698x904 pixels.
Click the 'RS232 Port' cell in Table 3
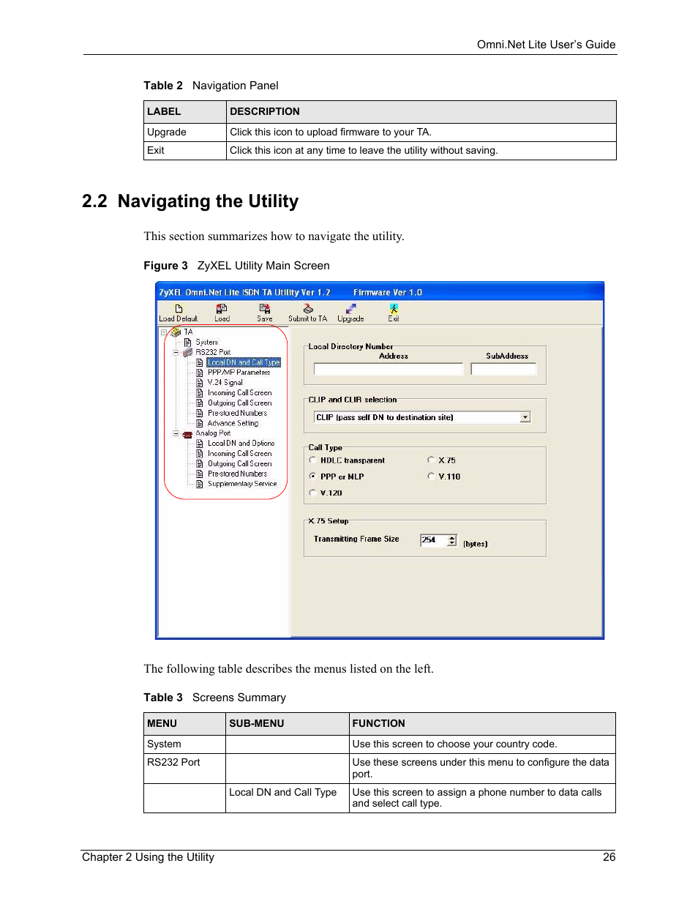point(185,769)
